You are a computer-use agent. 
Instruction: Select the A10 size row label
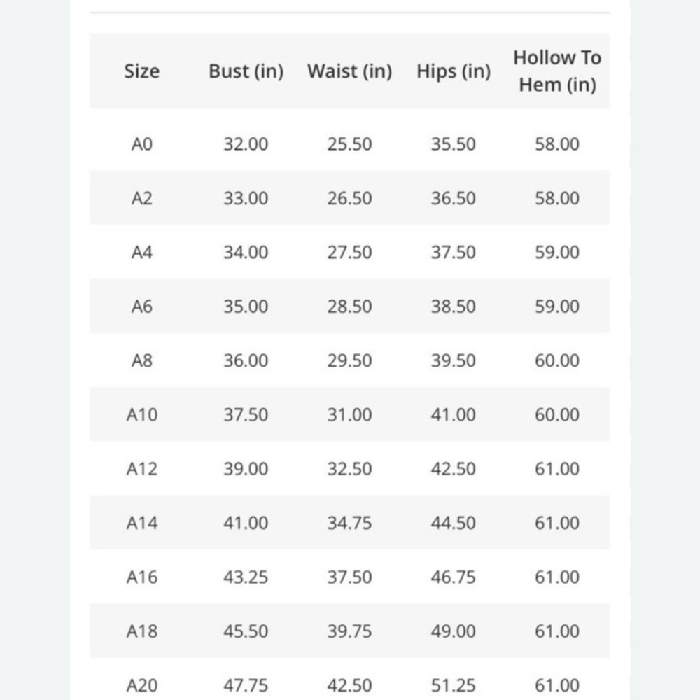(x=142, y=414)
